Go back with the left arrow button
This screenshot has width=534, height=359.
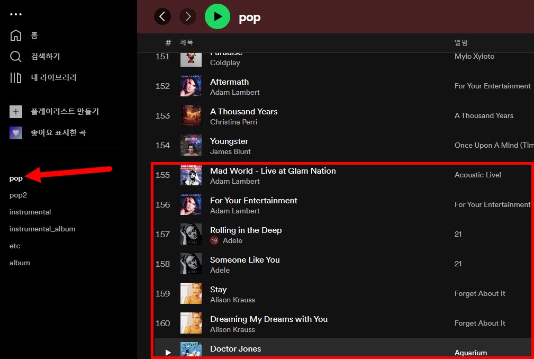[162, 16]
